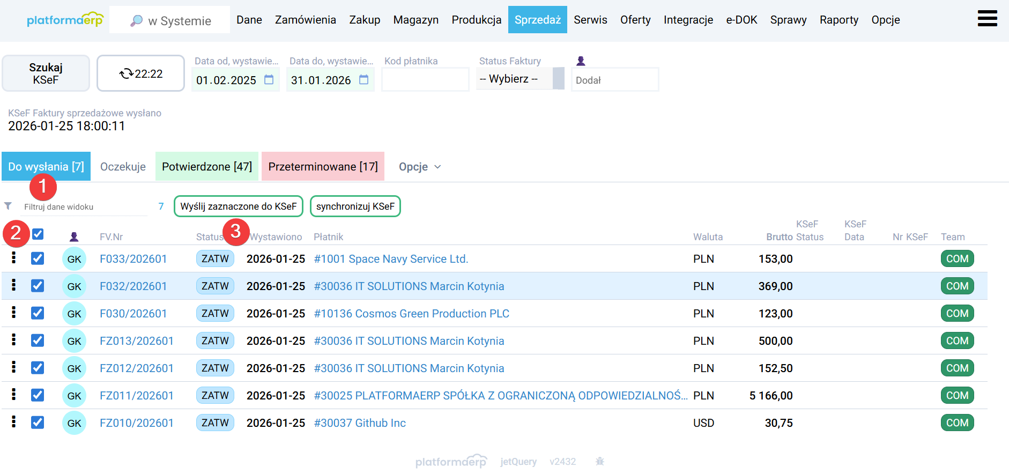Click COM team badge for F033/202601
The width and height of the screenshot is (1009, 474).
tap(957, 258)
